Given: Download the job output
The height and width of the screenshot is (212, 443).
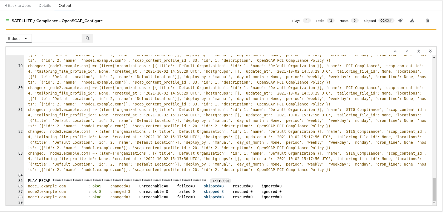Looking at the screenshot, I should tap(412, 20).
